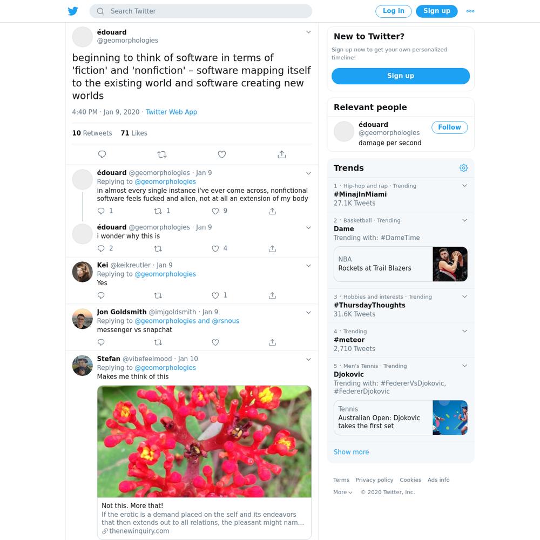Open the three-dots more menu in header
The image size is (540, 540).
click(470, 11)
